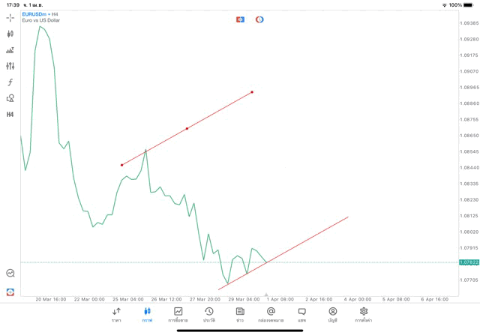Image resolution: width=480 pixels, height=335 pixels.
Task: Go to the ข่าว (News) tab
Action: click(240, 315)
